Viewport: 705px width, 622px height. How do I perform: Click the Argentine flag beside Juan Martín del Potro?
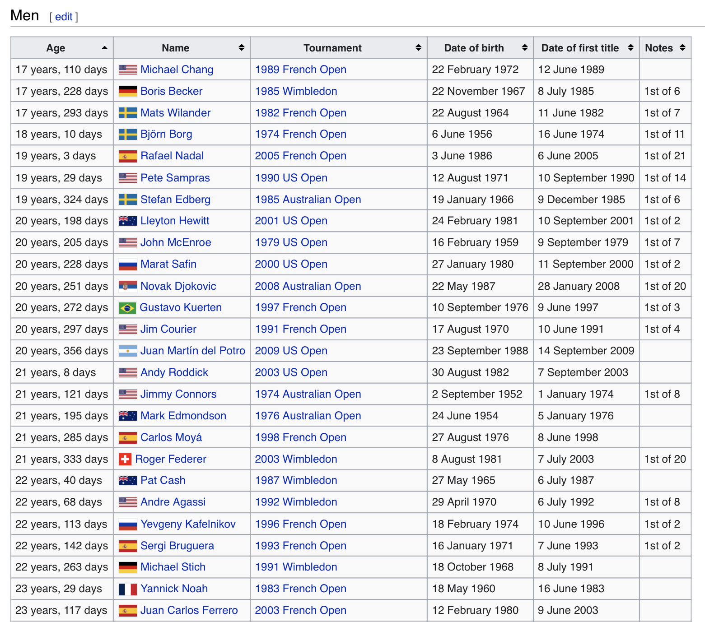click(x=127, y=351)
